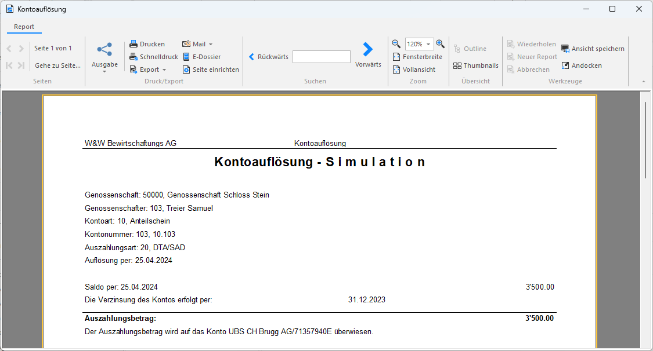Click Gehe zu Seite... button
The image size is (653, 351).
pos(57,65)
